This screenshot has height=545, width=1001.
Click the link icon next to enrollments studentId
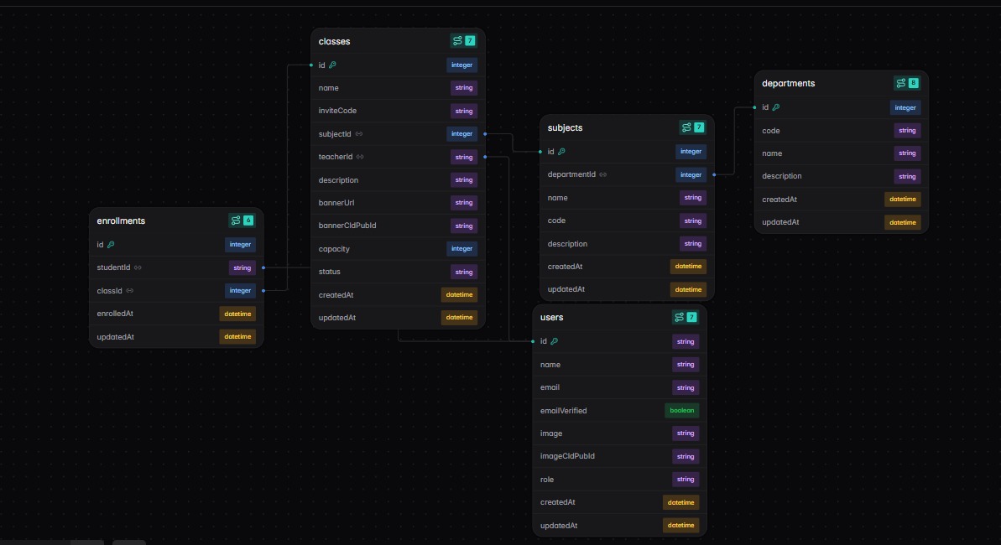[138, 268]
